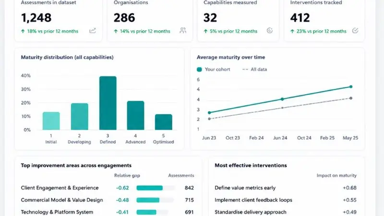
Task: Click '14% vs prior 12 months' text
Action: click(145, 31)
